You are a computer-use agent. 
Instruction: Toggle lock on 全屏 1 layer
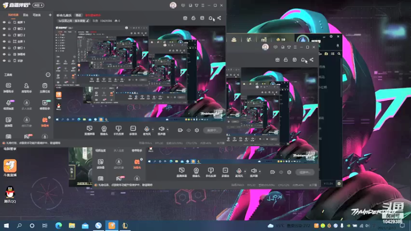click(x=9, y=42)
